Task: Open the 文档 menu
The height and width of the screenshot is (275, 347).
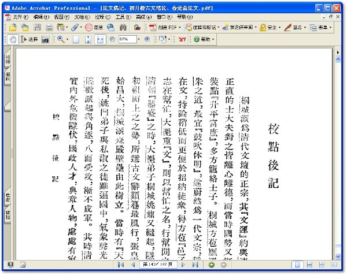Action: click(82, 17)
